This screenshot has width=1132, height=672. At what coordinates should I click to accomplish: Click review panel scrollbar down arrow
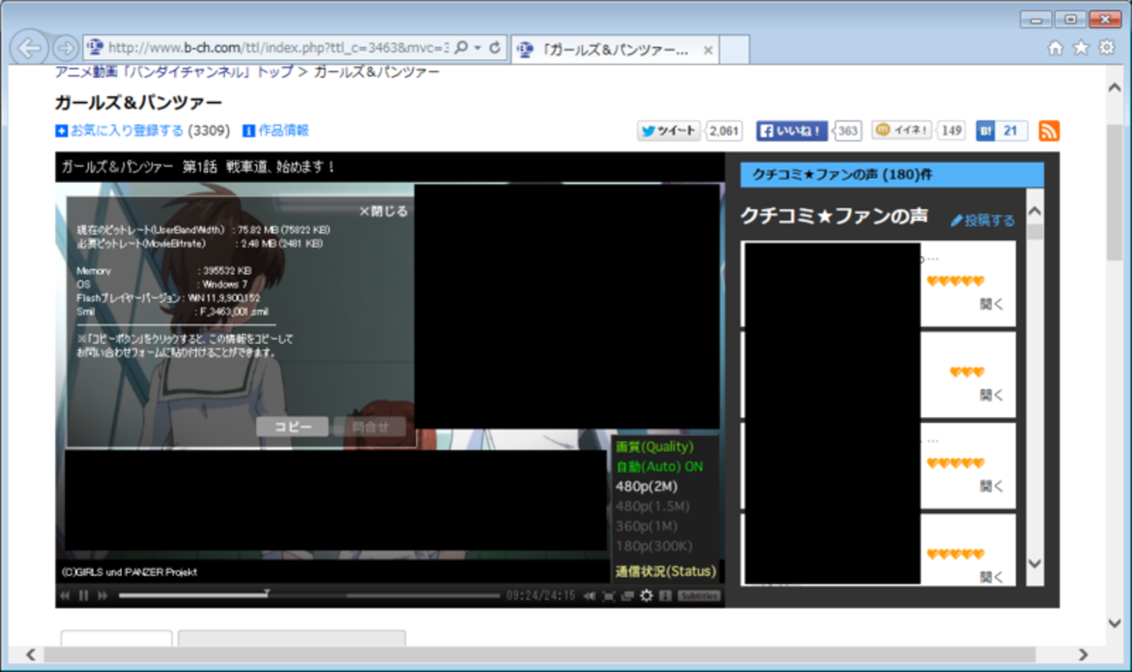[1035, 563]
